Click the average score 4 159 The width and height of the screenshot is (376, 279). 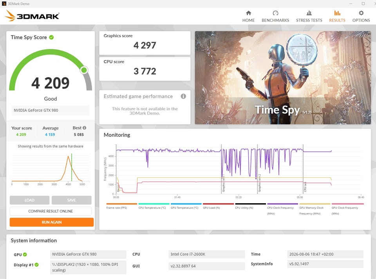click(50, 134)
